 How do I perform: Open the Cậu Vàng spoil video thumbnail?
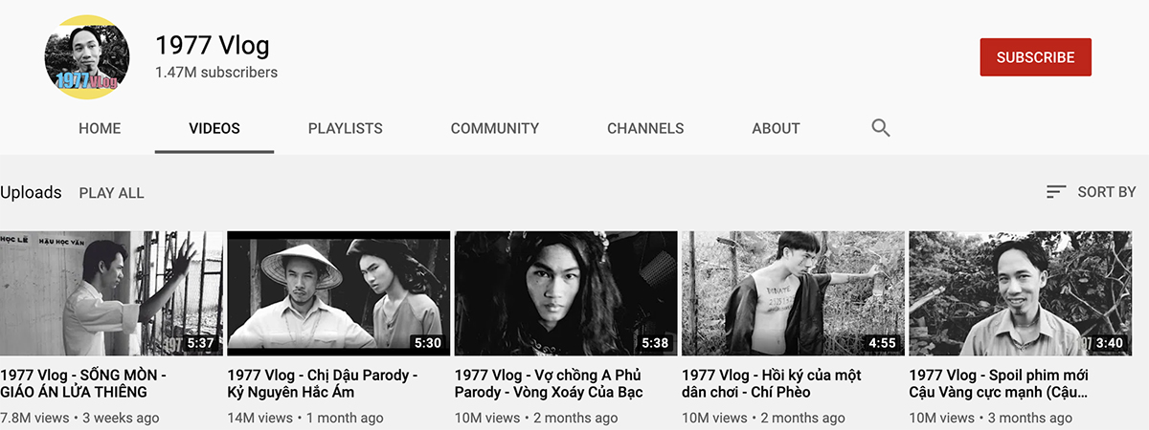click(1020, 293)
